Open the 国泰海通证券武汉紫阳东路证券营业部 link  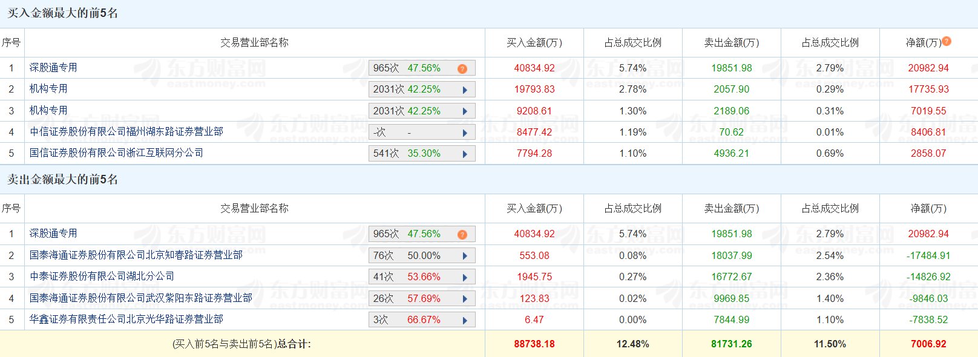(140, 298)
